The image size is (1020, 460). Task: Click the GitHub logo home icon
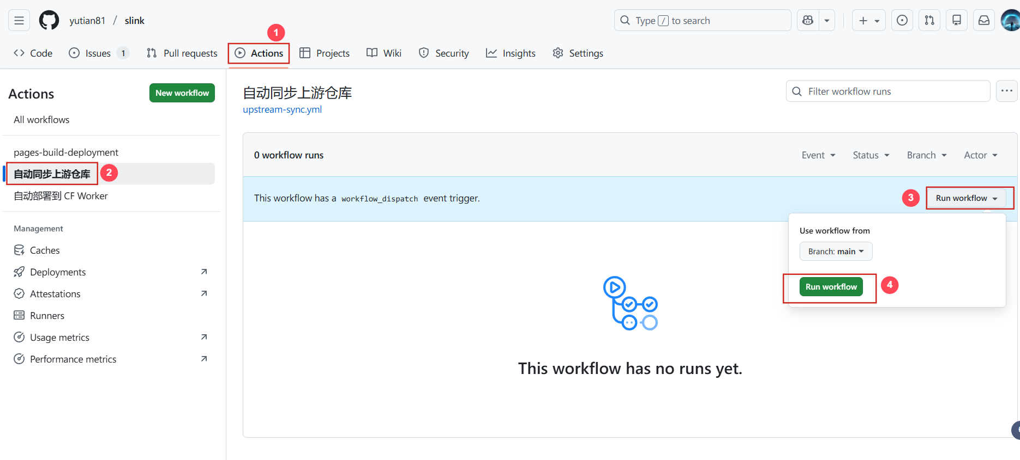pyautogui.click(x=49, y=21)
